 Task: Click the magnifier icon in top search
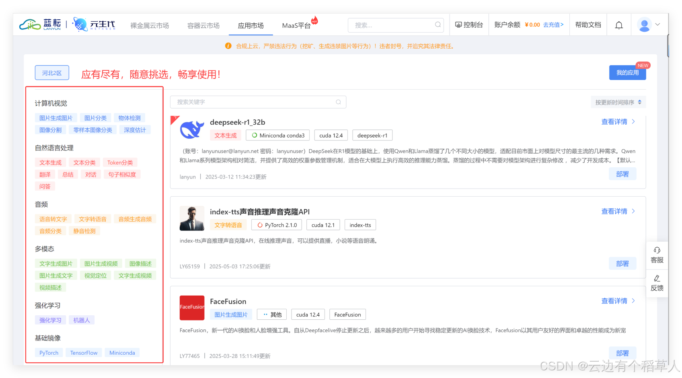pyautogui.click(x=438, y=25)
